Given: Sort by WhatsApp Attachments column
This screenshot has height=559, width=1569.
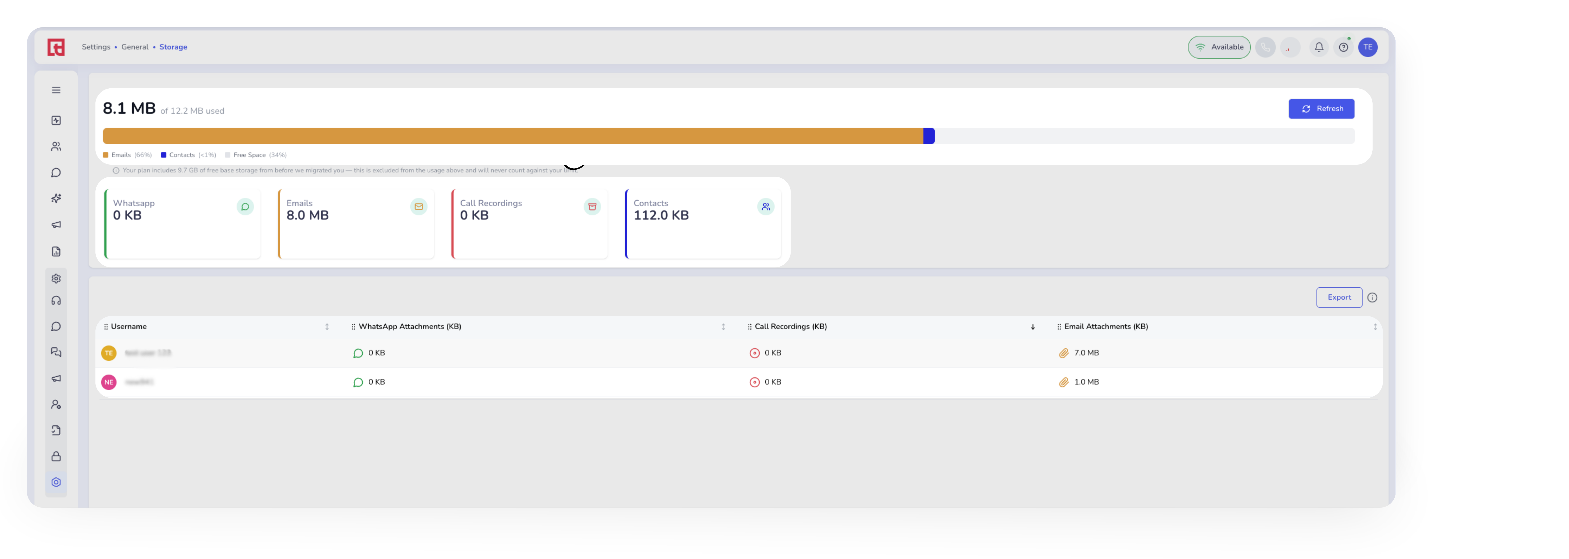Looking at the screenshot, I should [x=723, y=327].
